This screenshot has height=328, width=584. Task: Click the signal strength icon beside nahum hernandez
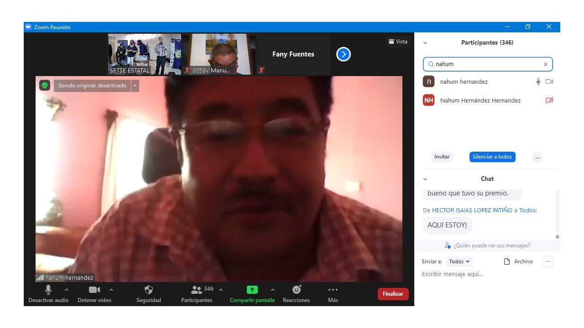pos(40,277)
